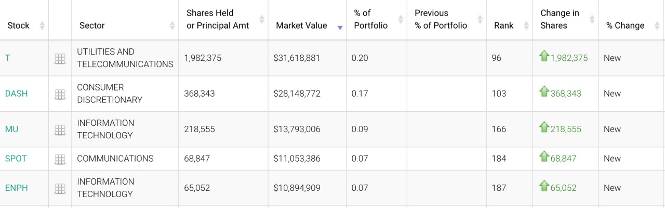The width and height of the screenshot is (665, 208).
Task: Sort by Market Value column
Action: click(301, 25)
